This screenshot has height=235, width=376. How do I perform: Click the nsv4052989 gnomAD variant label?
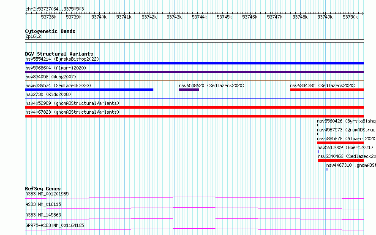pos(72,103)
